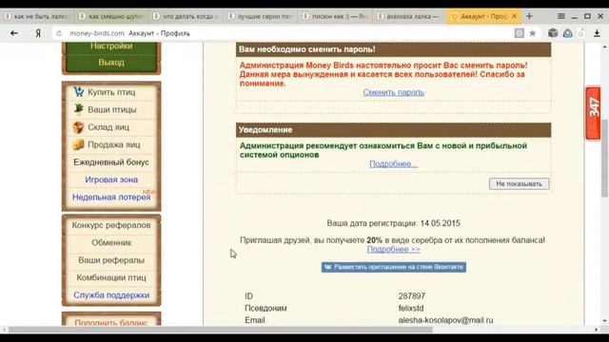Go back with the browser back arrow
Image resolution: width=609 pixels, height=342 pixels.
[14, 33]
